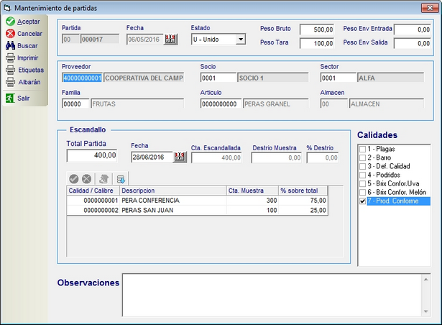Click the 0000000001 calibre cell

93,201
